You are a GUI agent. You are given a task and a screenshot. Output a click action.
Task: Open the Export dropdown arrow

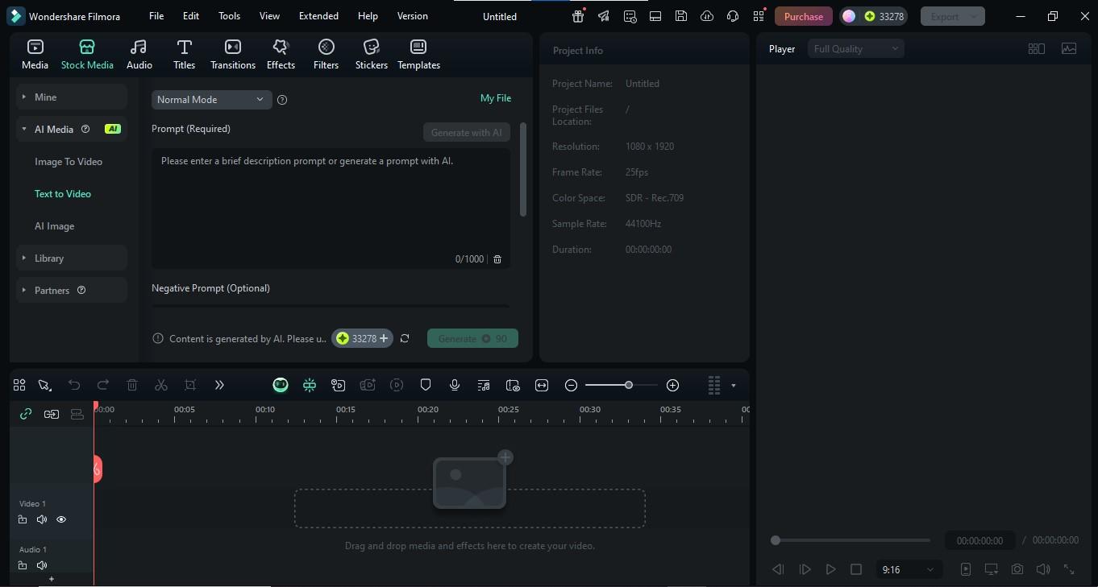975,16
